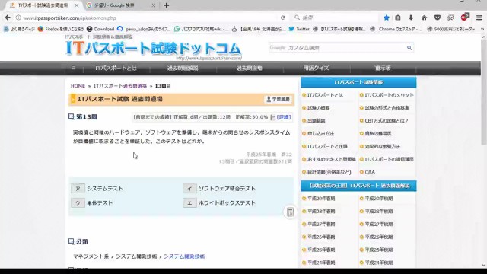Click the site info icon in address bar

(x=18, y=18)
